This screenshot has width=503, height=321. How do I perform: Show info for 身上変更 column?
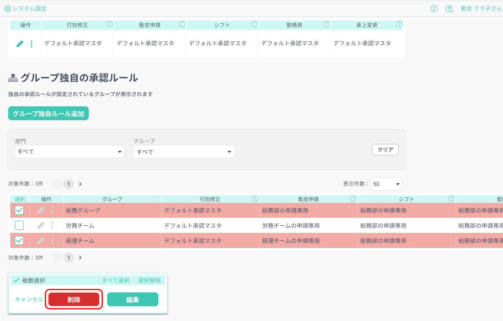click(x=399, y=25)
